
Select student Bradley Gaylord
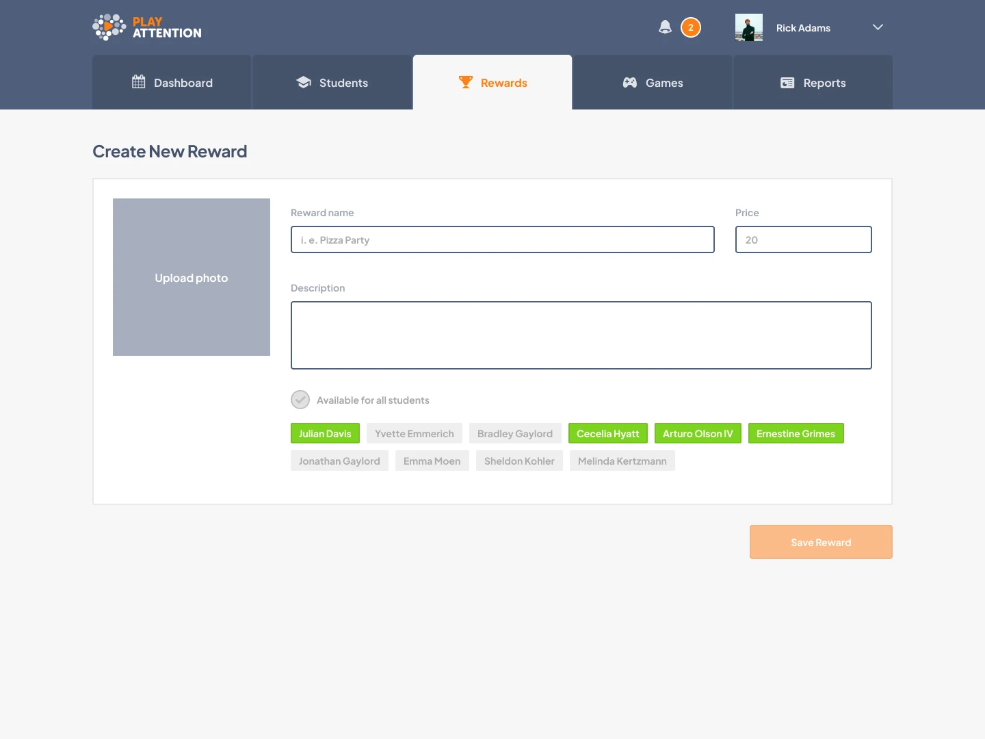pos(515,433)
